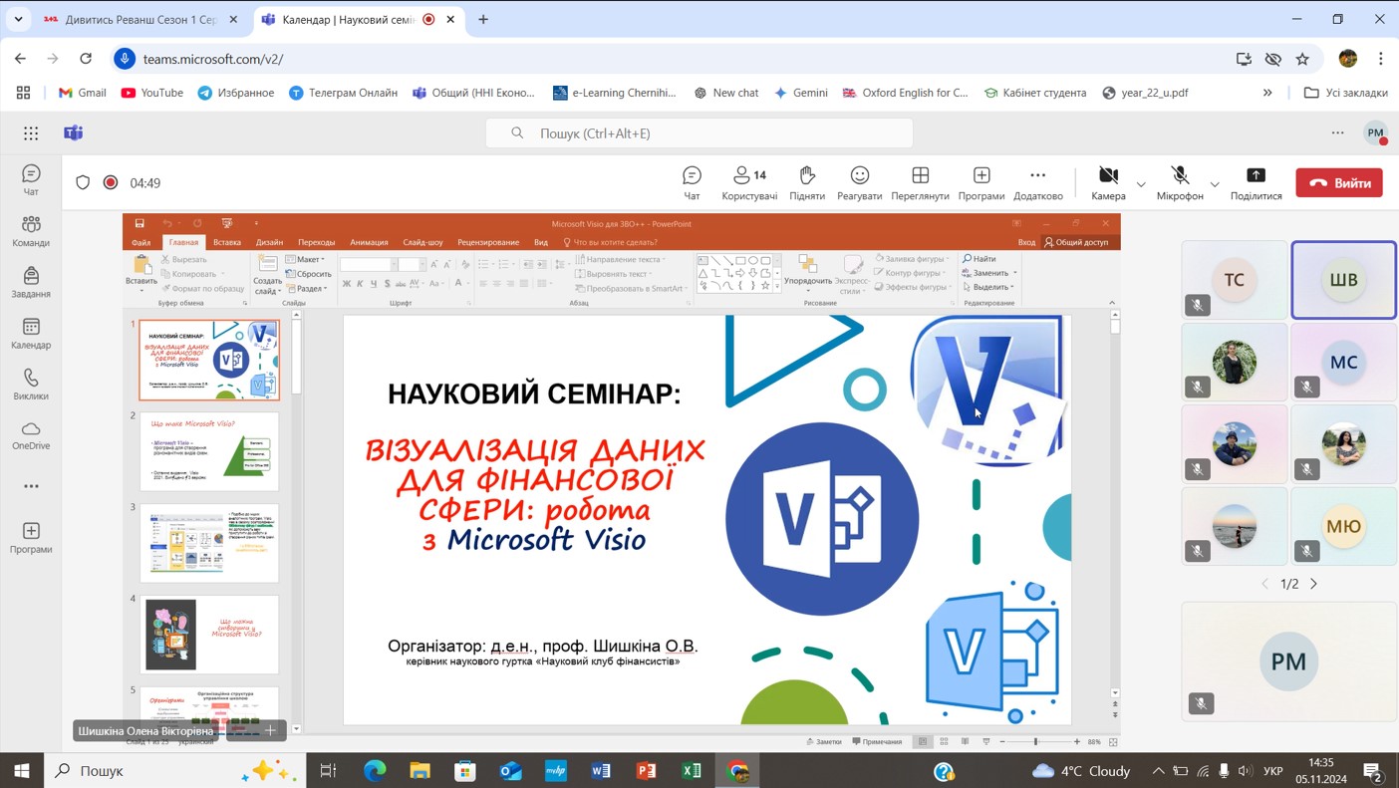Click the УКР language indicator

pyautogui.click(x=1272, y=770)
